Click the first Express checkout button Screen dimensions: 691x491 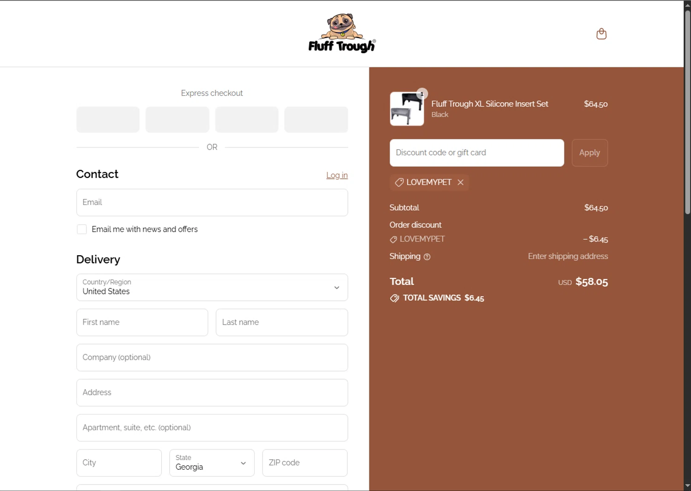(108, 120)
